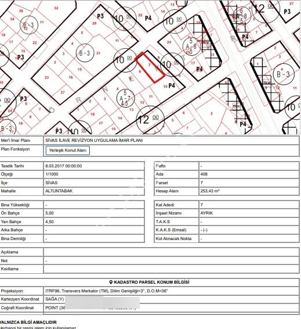Select the red highlighted parcel 7 on map

[x=150, y=67]
